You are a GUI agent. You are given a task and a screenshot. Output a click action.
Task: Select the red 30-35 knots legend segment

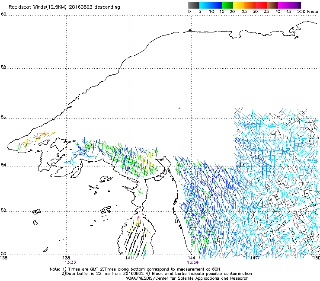click(x=261, y=5)
